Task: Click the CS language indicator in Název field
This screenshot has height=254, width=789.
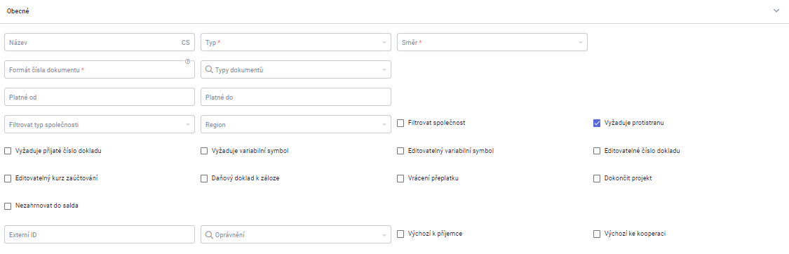Action: click(186, 43)
